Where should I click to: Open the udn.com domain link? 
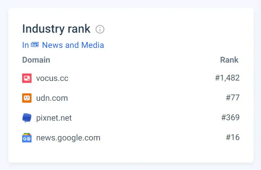52,98
